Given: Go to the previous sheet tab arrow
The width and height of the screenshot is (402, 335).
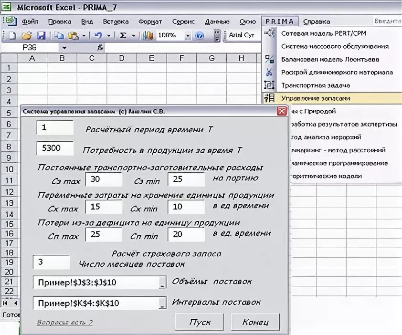Looking at the screenshot, I should [x=15, y=303].
